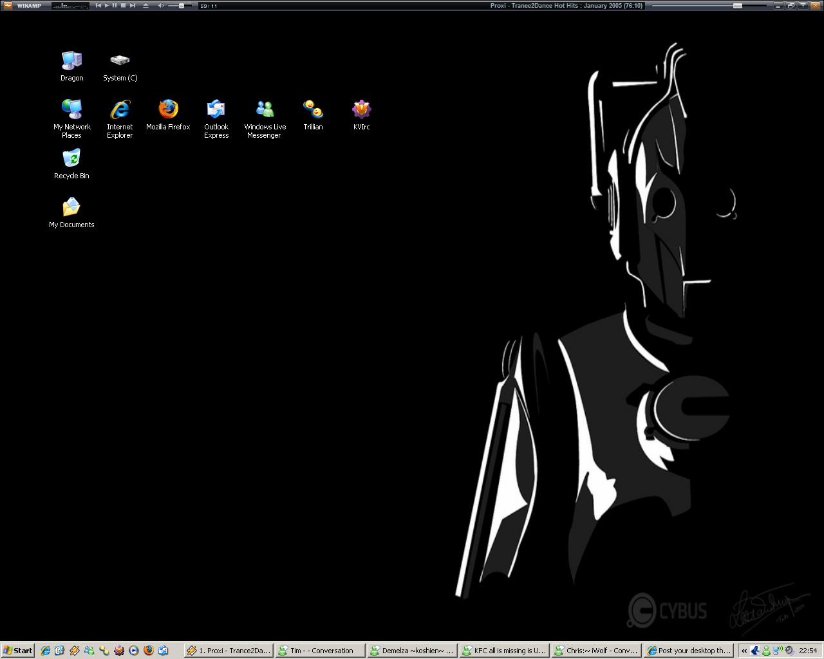Click Winamp play button
This screenshot has height=659, width=824.
107,5
